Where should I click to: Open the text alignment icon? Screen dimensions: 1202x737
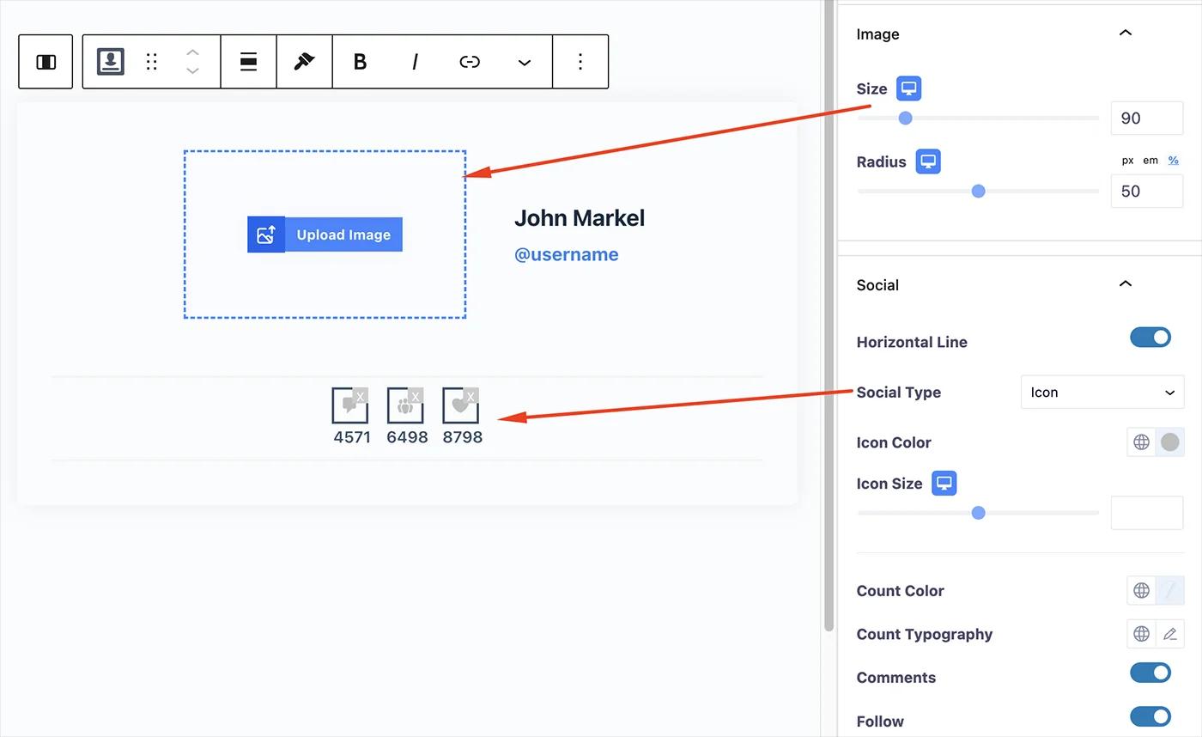[x=247, y=61]
